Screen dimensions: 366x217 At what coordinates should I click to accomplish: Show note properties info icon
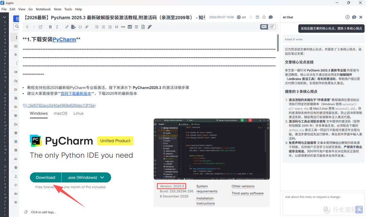point(264,17)
